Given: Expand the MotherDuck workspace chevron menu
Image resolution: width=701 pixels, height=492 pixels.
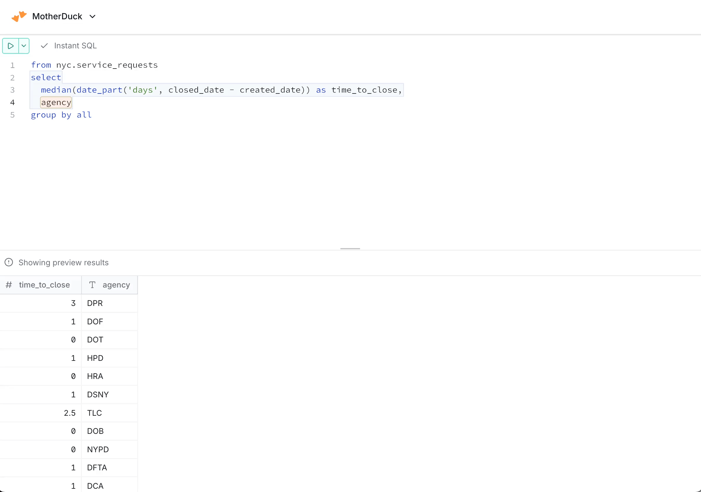Looking at the screenshot, I should [x=93, y=17].
